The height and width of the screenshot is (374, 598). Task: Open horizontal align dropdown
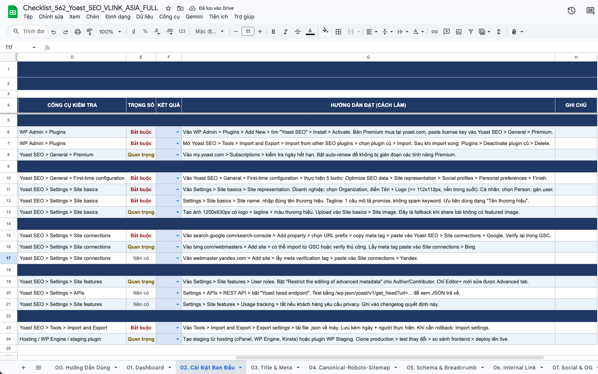coord(372,32)
